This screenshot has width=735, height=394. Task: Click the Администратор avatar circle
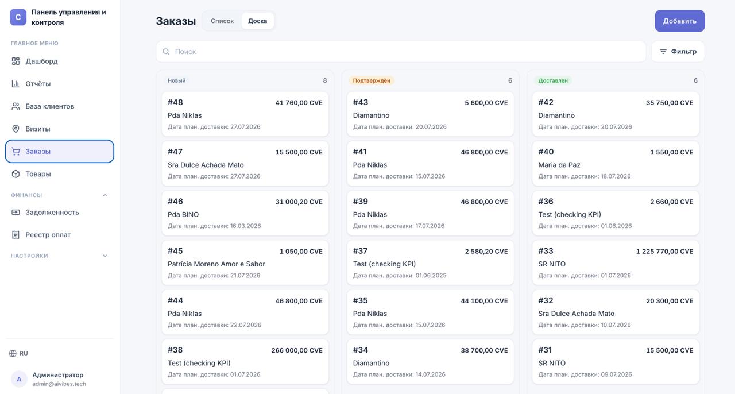coord(19,379)
